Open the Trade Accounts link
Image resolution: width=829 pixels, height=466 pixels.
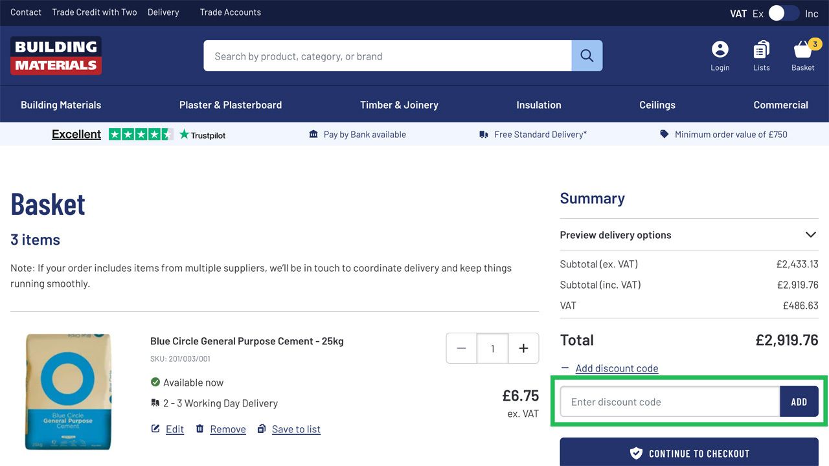click(x=230, y=12)
